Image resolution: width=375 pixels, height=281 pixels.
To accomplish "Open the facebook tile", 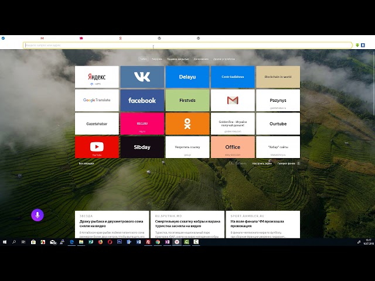I will tap(142, 100).
